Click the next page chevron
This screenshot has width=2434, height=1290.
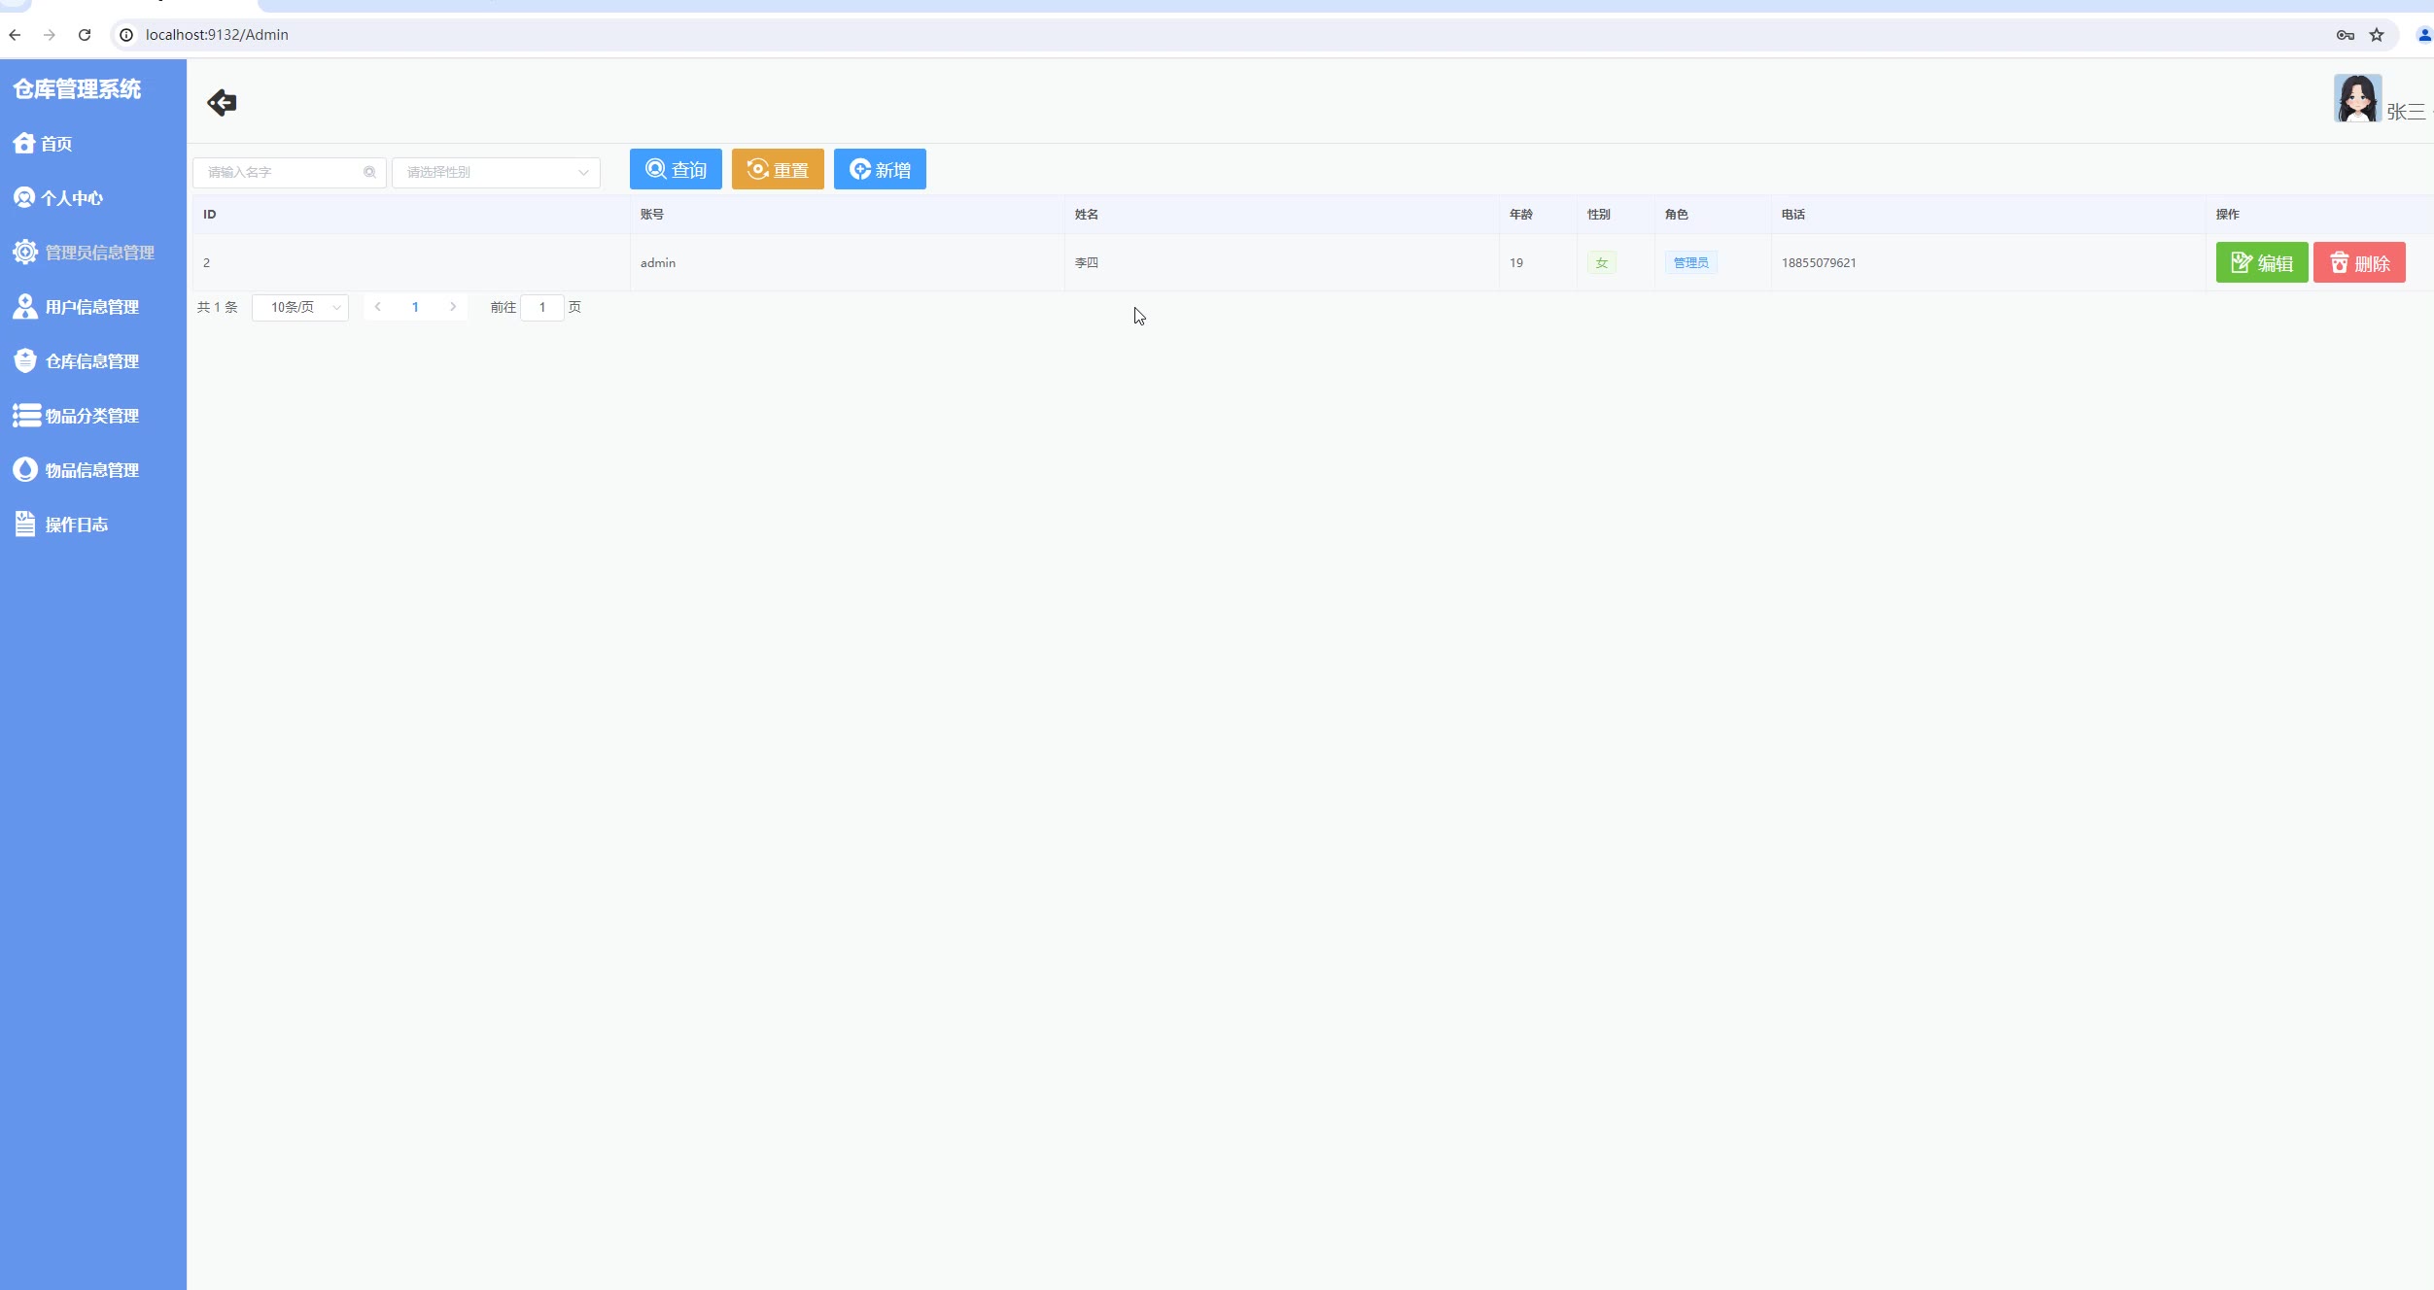pyautogui.click(x=453, y=307)
